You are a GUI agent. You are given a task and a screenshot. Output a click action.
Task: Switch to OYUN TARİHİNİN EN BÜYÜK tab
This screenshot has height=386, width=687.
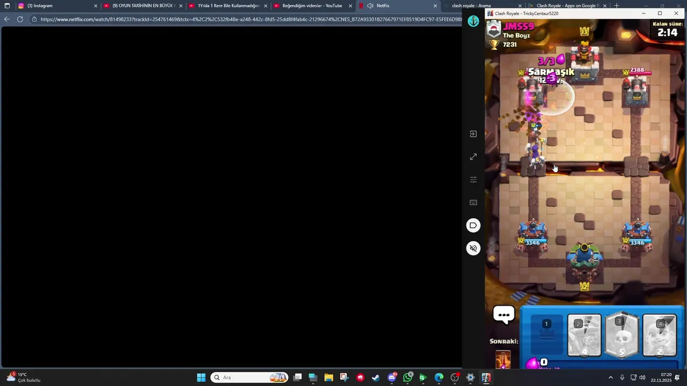pos(143,6)
